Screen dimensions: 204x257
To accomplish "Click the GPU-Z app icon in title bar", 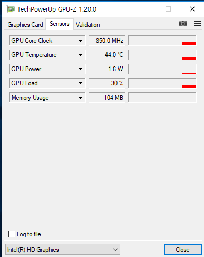I will click(11, 9).
